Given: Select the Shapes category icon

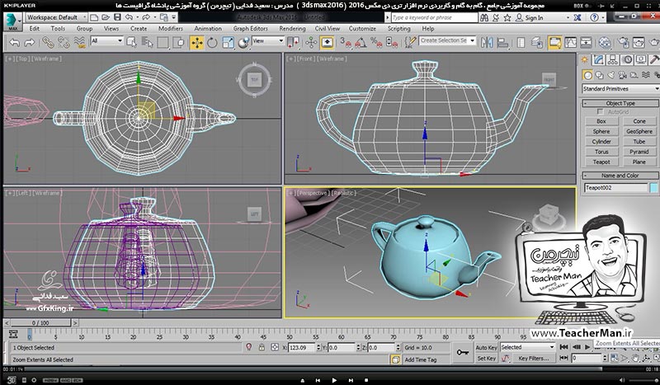Looking at the screenshot, I should (x=600, y=75).
